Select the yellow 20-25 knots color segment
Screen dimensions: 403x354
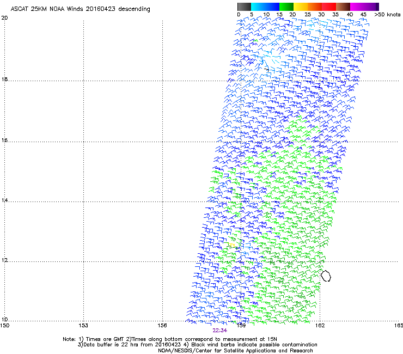tap(301, 7)
